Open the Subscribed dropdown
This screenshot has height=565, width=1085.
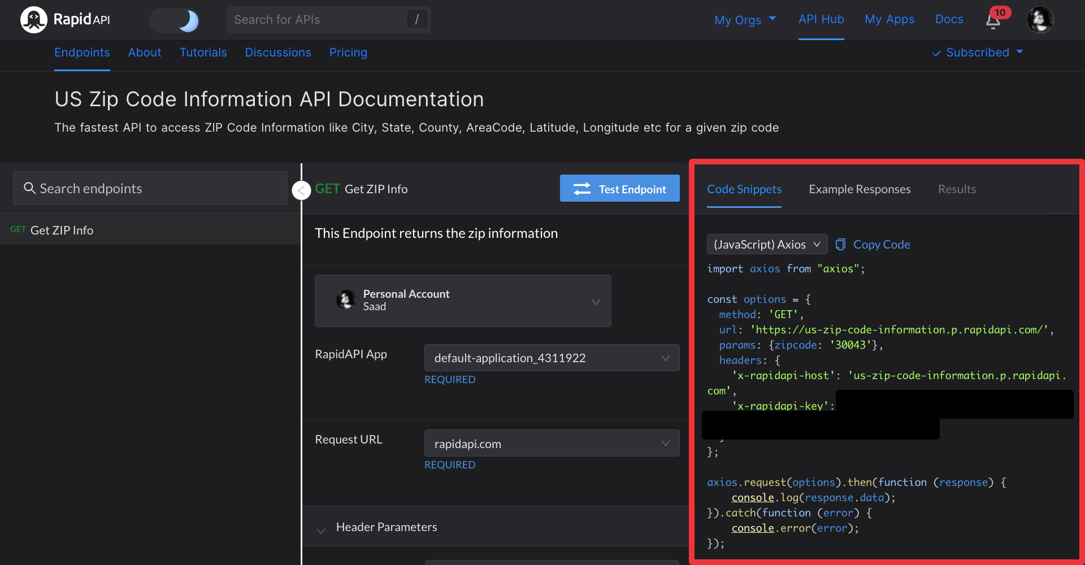point(978,53)
